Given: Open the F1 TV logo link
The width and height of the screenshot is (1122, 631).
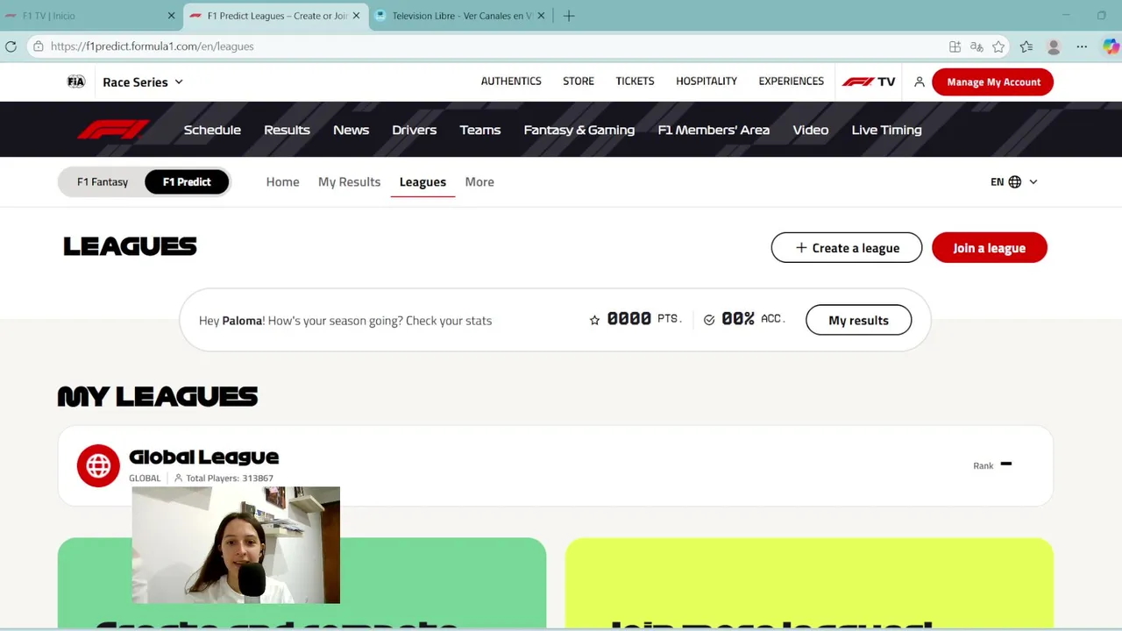Looking at the screenshot, I should (869, 82).
